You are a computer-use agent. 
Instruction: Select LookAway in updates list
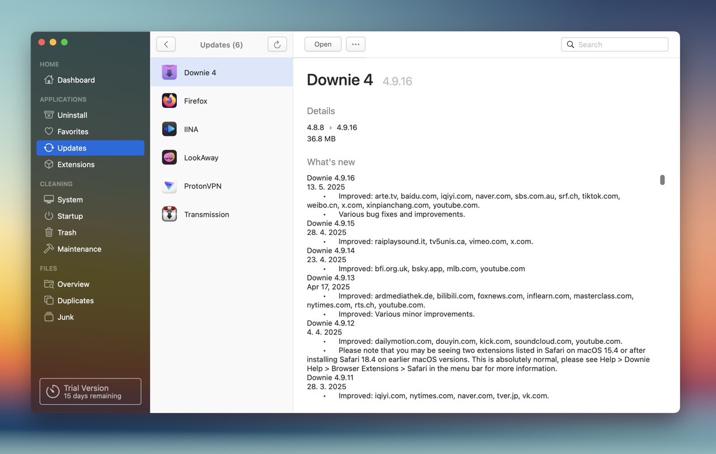tap(222, 158)
